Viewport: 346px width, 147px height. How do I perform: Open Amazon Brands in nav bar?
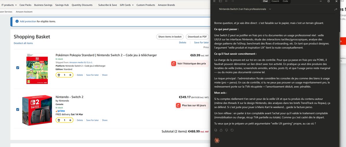(166, 5)
